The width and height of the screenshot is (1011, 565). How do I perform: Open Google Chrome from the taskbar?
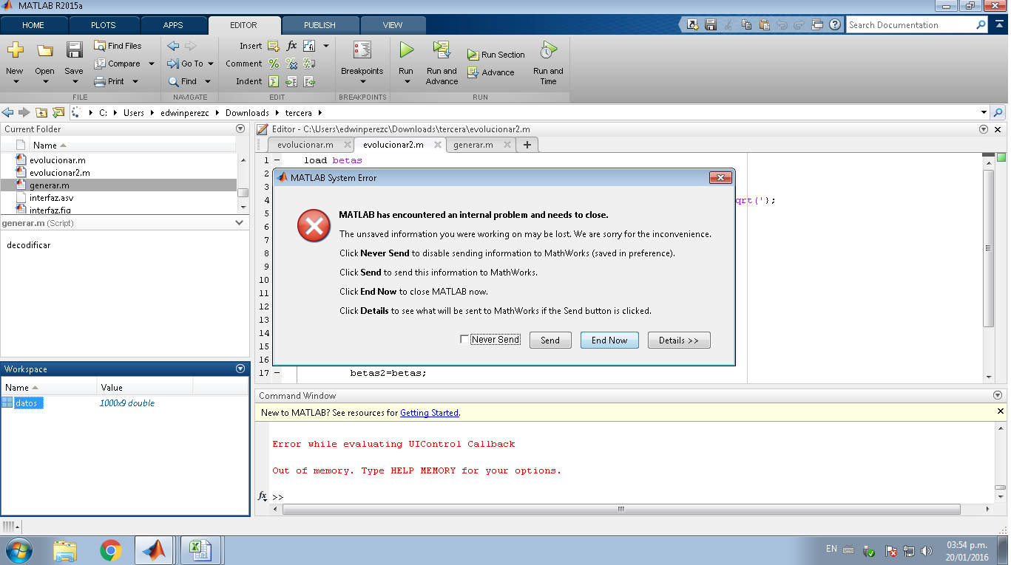pos(111,550)
